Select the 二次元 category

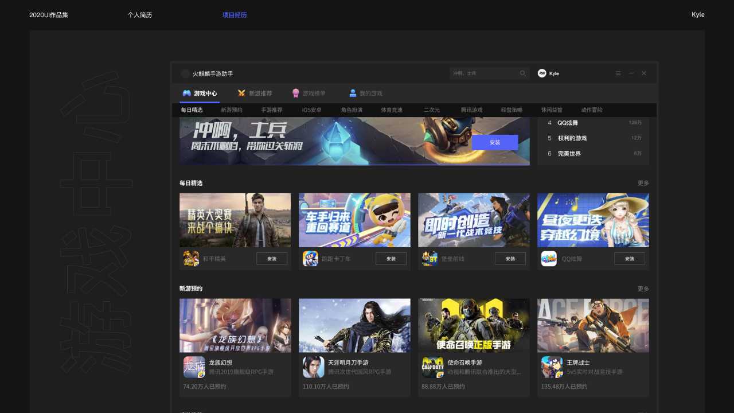432,110
